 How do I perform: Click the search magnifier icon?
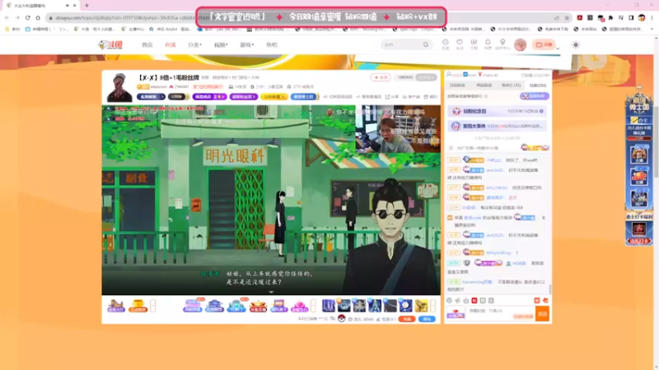(426, 44)
